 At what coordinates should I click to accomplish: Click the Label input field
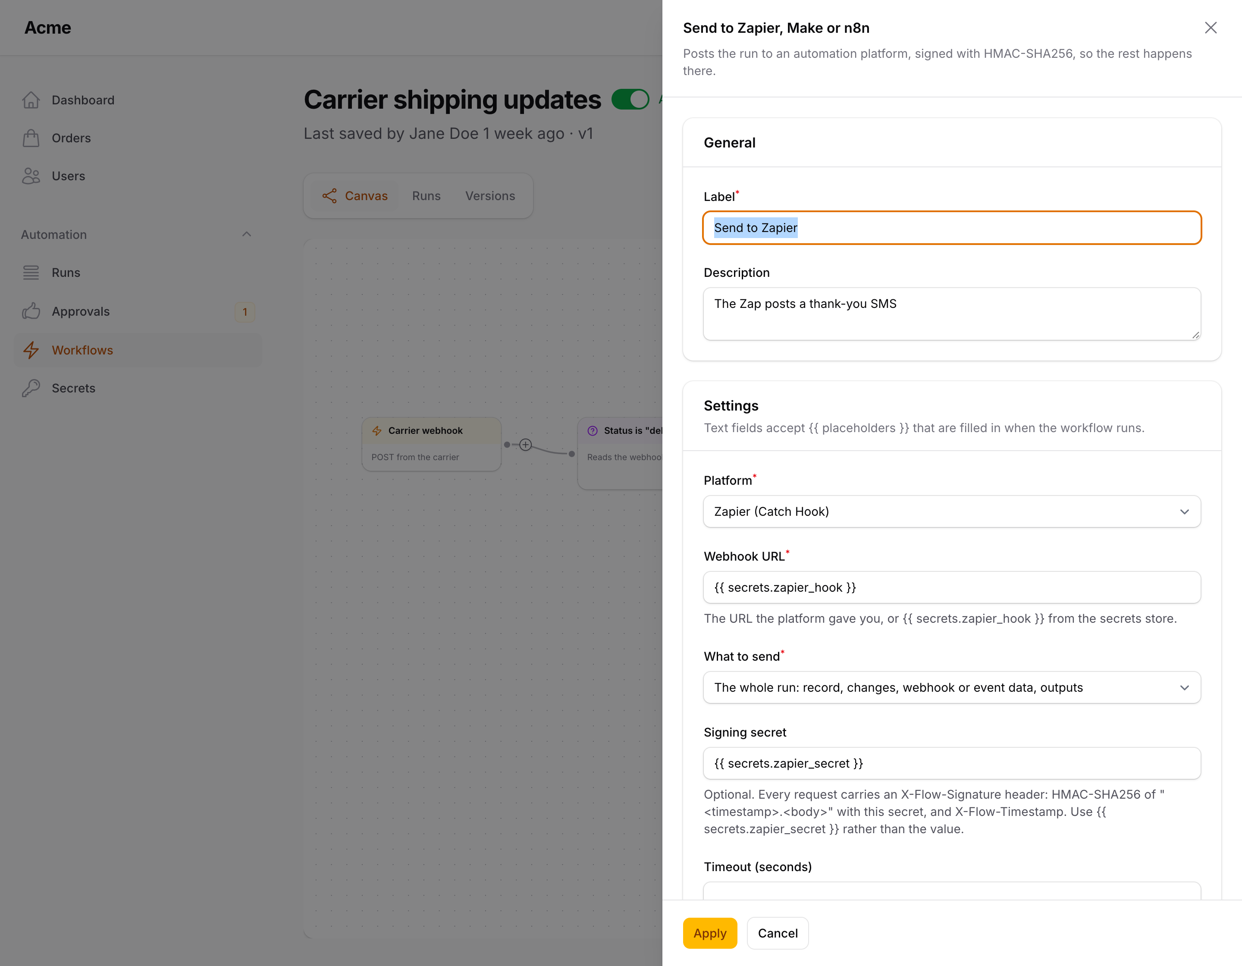tap(952, 228)
